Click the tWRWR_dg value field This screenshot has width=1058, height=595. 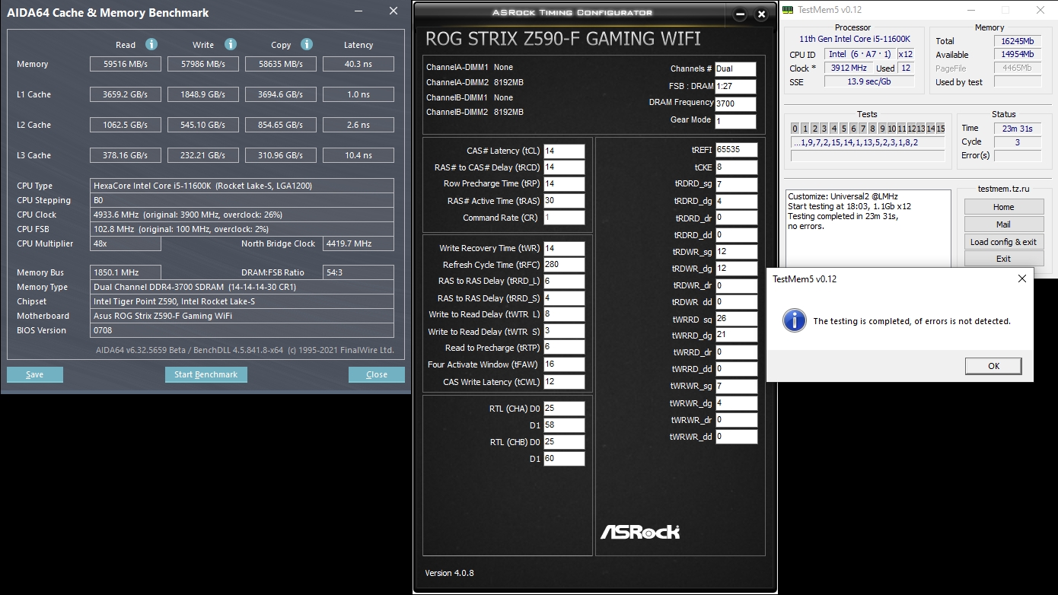tap(736, 403)
